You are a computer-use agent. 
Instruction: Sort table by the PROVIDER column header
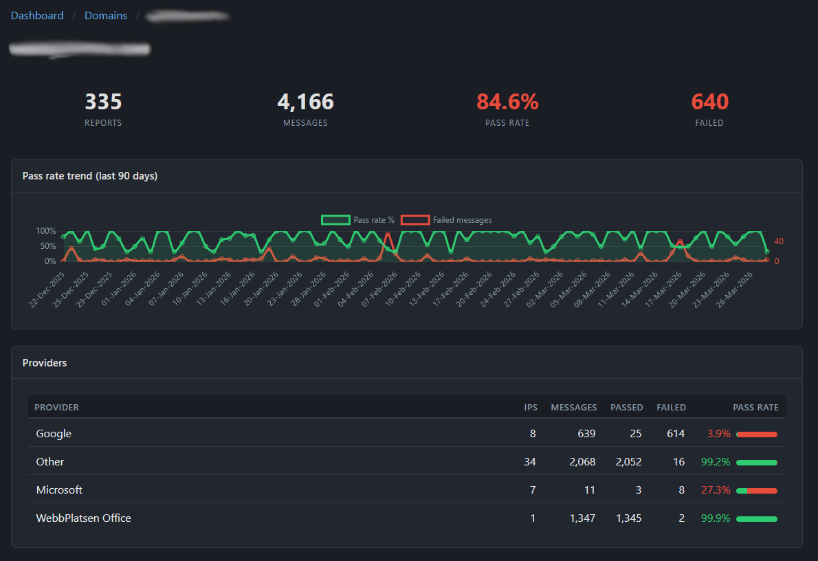[x=57, y=407]
